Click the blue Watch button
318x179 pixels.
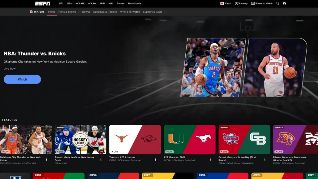point(22,79)
